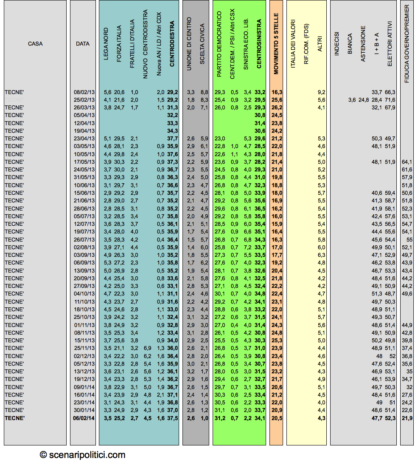Select Elettori Attivi value 71,6
Viewport: 418px width, 465px height.
tap(390, 100)
